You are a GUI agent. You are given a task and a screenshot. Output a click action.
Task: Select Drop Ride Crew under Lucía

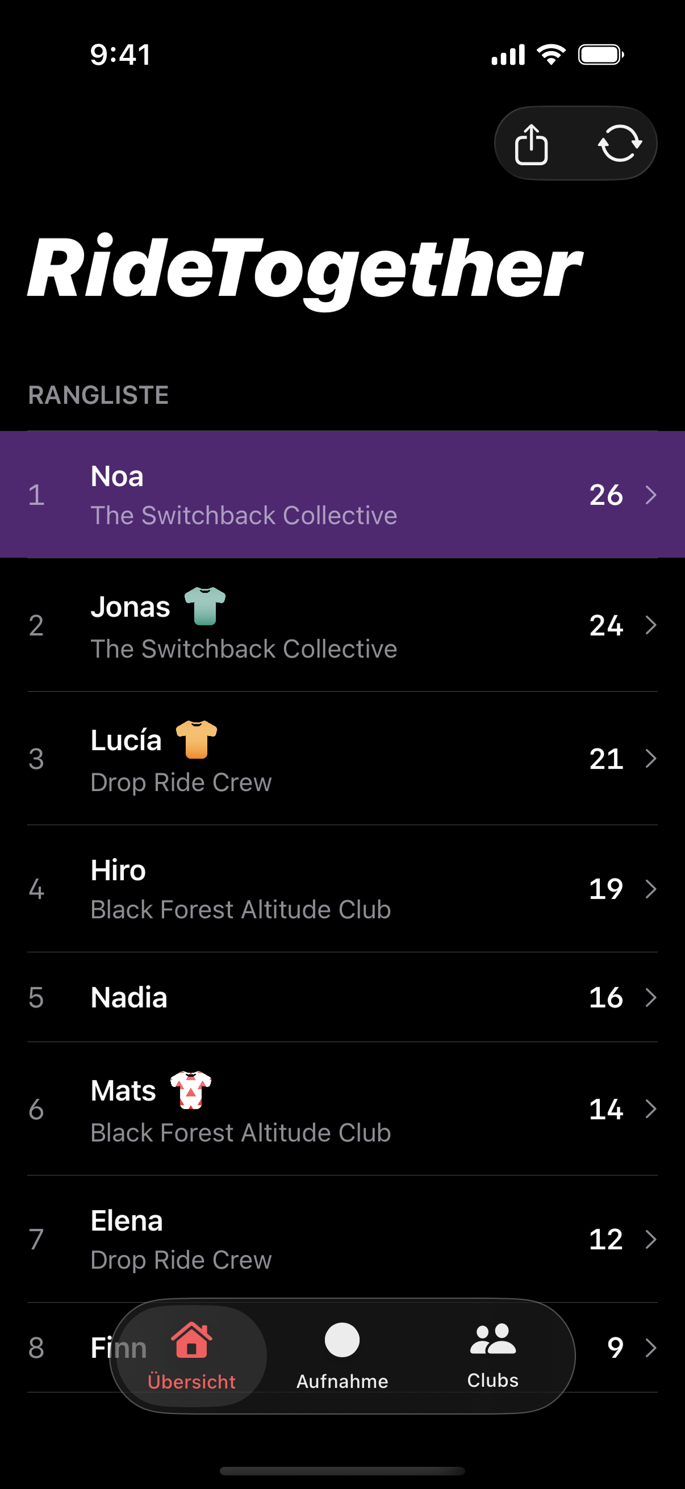tap(181, 783)
